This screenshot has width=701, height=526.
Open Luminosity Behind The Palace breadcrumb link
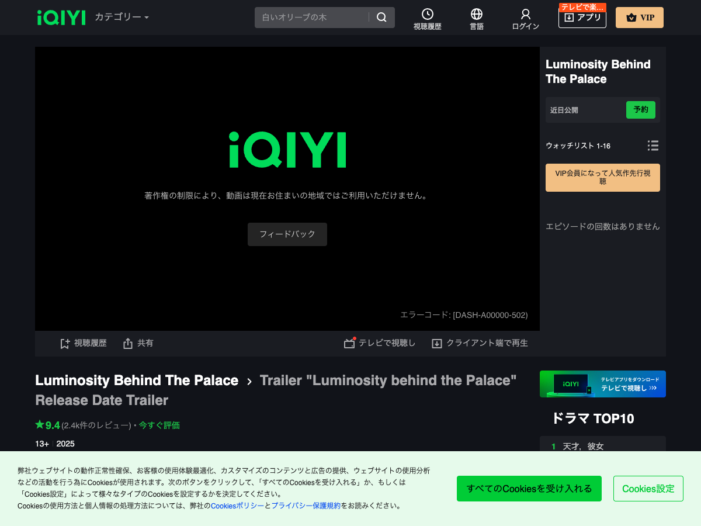[137, 380]
